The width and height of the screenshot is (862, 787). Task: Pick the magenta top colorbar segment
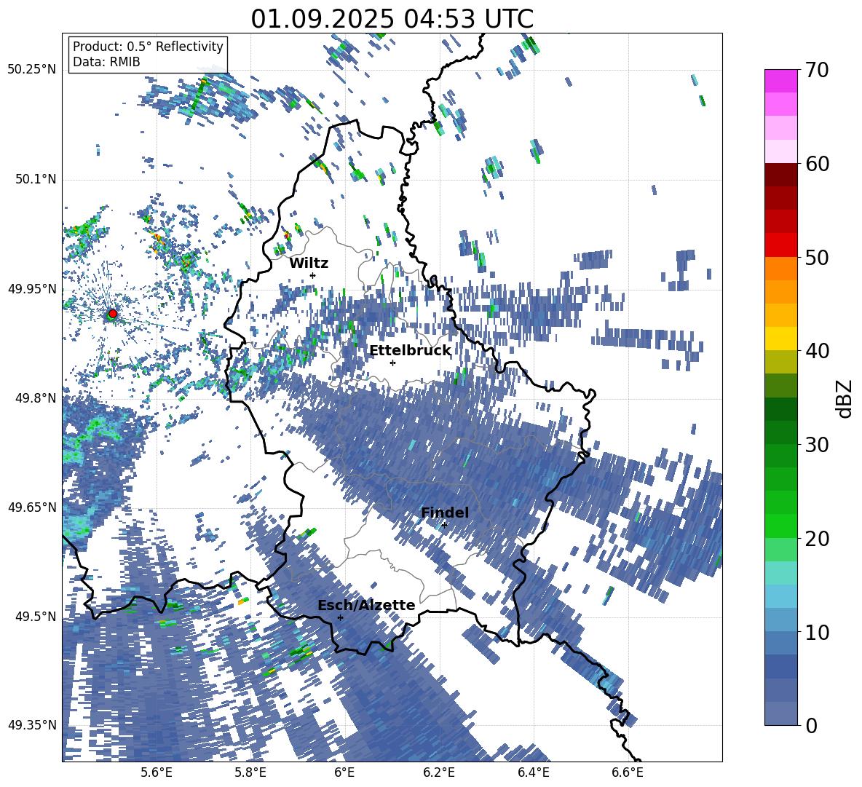pyautogui.click(x=780, y=81)
